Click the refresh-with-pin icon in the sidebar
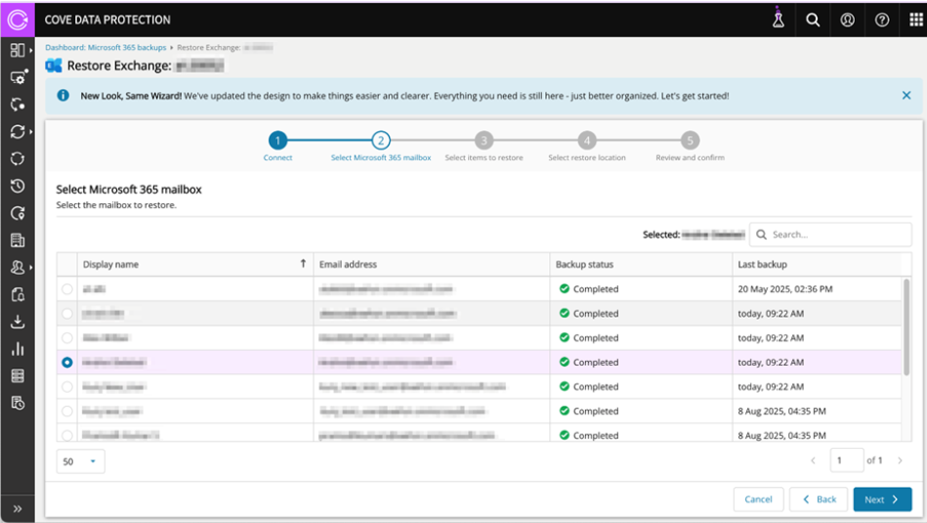927x523 pixels. tap(18, 213)
